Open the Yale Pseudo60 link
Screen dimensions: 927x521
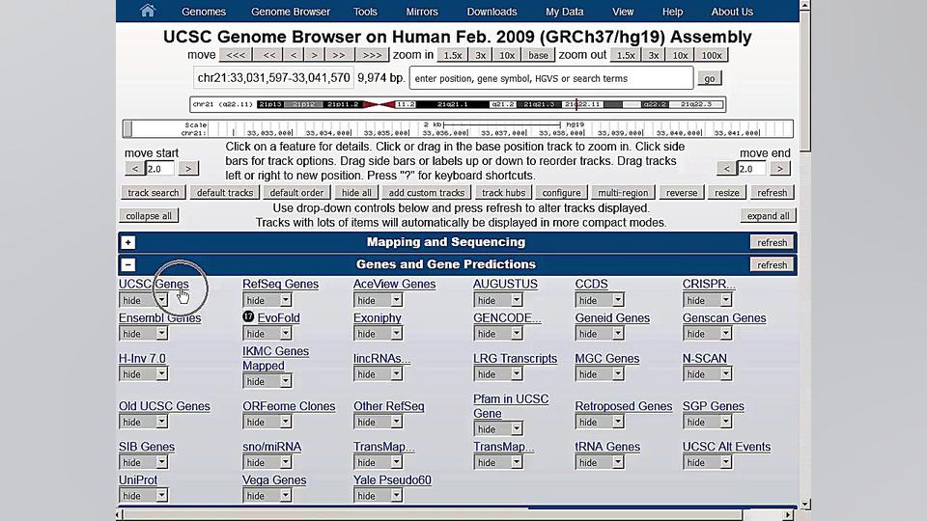392,480
